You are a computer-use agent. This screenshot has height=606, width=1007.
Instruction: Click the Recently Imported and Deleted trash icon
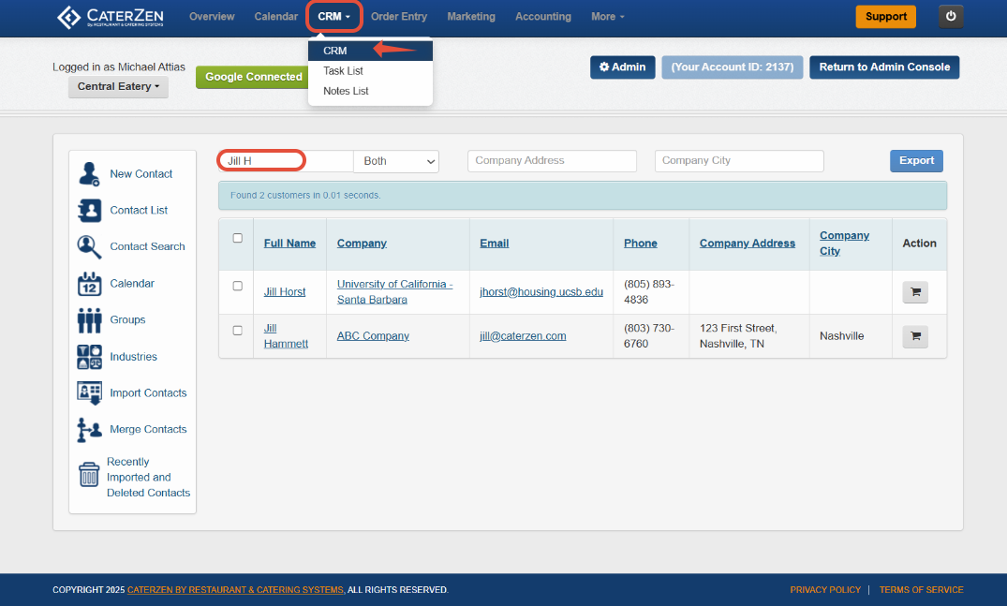[89, 474]
